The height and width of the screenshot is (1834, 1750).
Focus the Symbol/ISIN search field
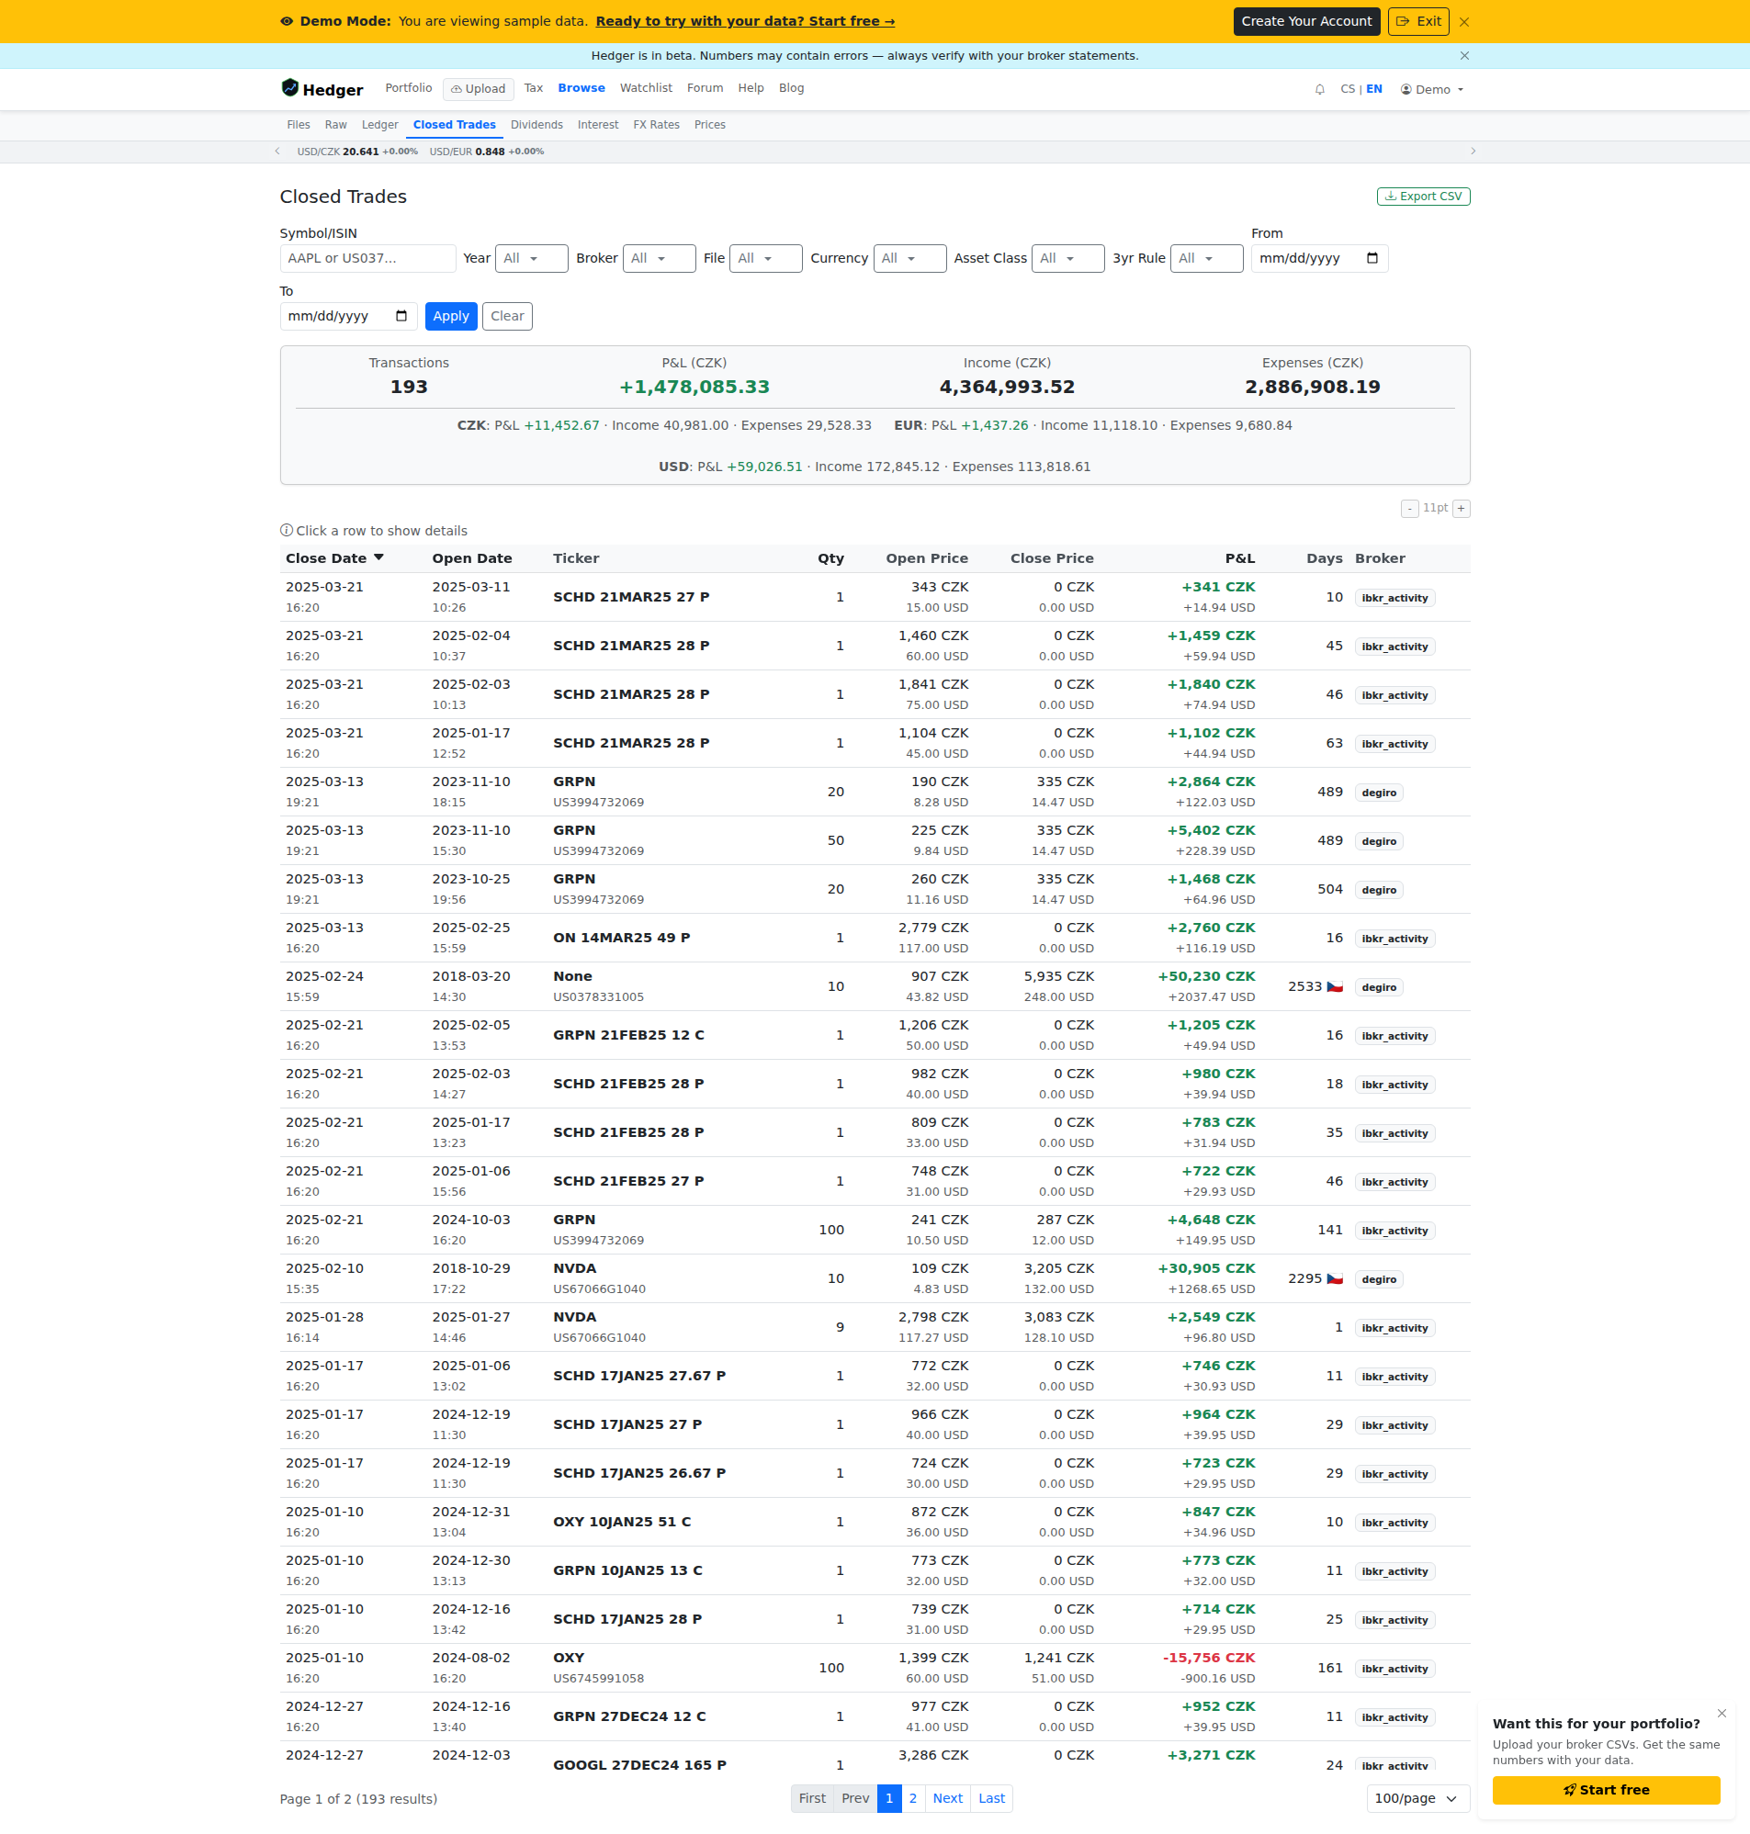(367, 258)
